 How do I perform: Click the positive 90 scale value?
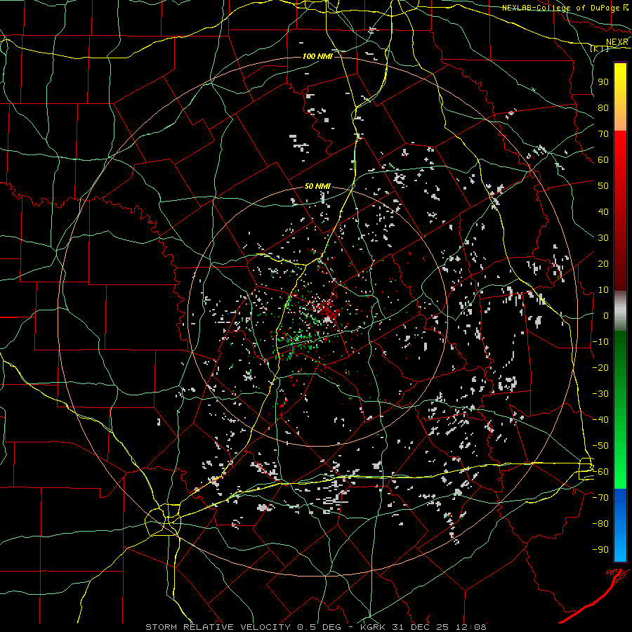(603, 82)
